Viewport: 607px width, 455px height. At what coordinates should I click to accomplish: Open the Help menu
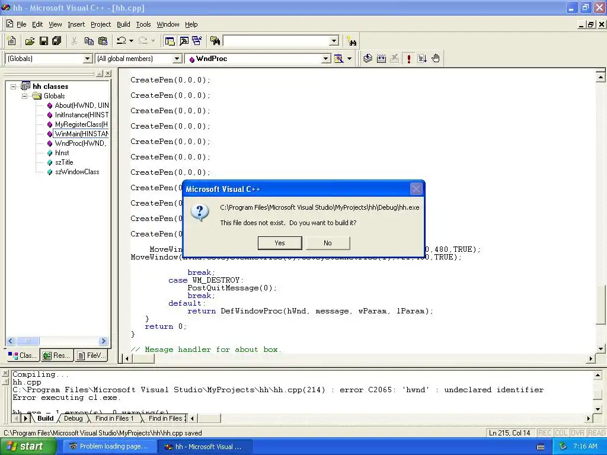pyautogui.click(x=191, y=24)
